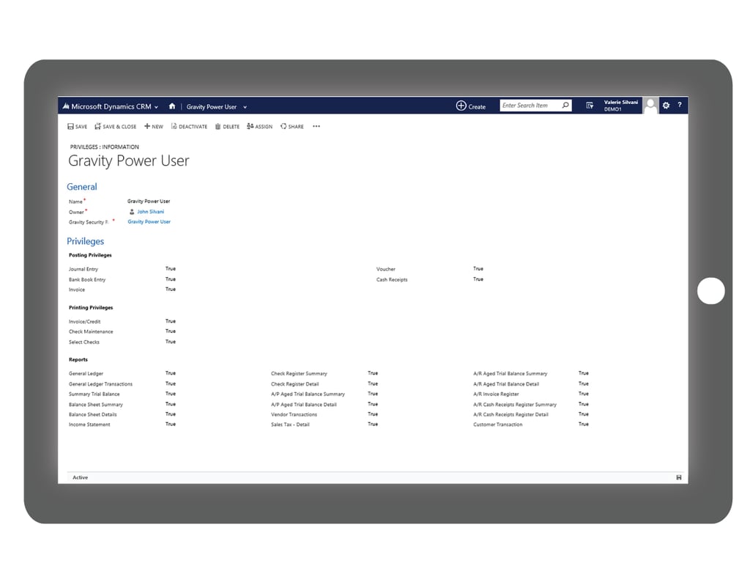The image size is (750, 563).
Task: Click Check Maintenance label
Action: tap(91, 332)
